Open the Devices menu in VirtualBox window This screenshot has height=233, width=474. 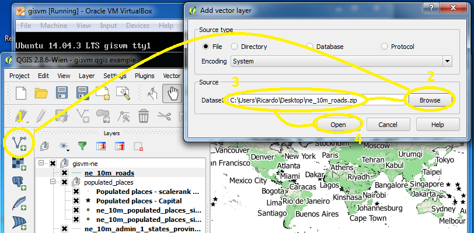point(138,26)
